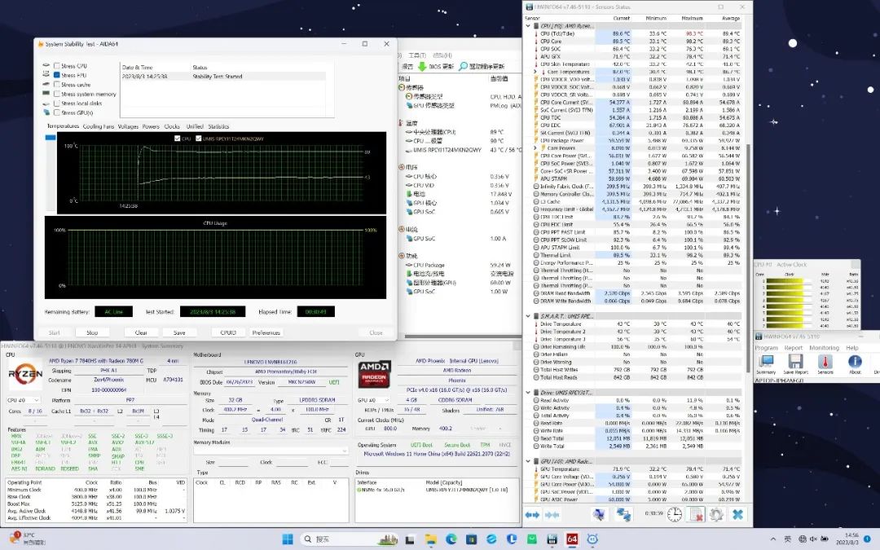Close sensors with blue X icon

(x=737, y=514)
